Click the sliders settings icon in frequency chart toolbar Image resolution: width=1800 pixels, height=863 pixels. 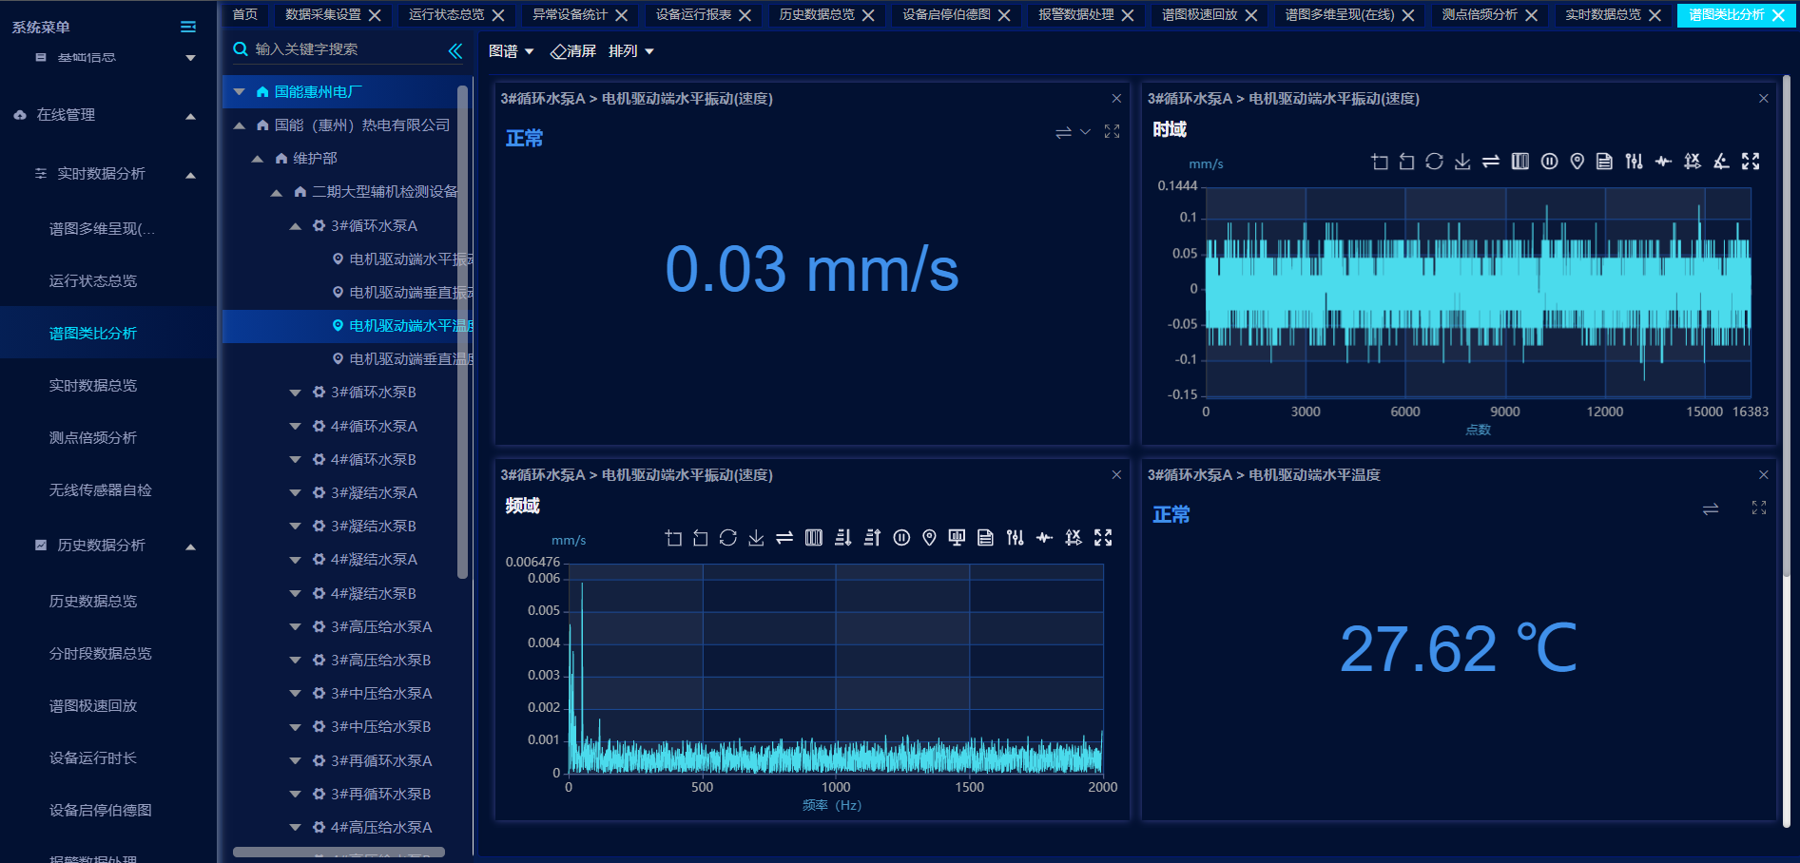click(x=1016, y=538)
